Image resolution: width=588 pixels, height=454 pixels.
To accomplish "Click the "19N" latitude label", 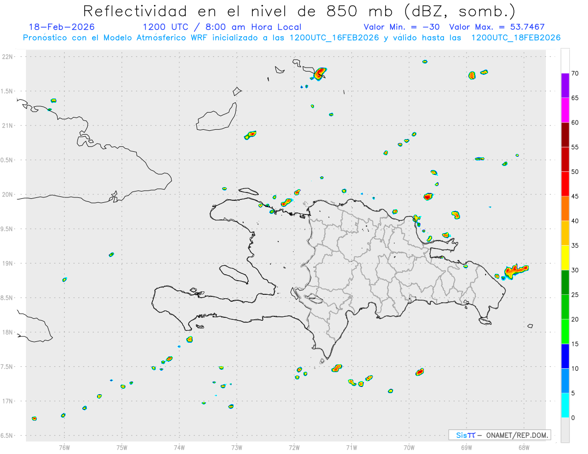I will tap(8, 263).
